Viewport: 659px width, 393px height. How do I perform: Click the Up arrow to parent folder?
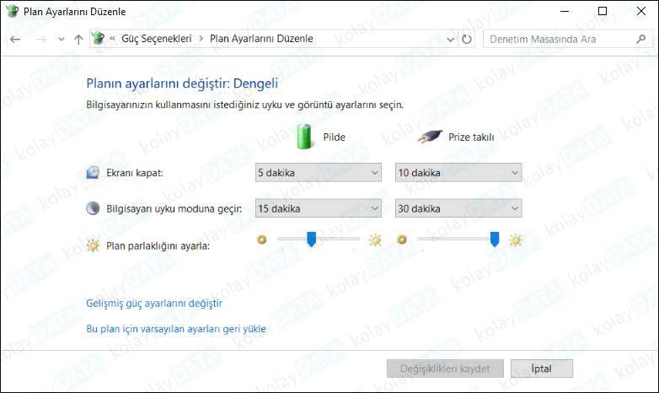coord(78,39)
